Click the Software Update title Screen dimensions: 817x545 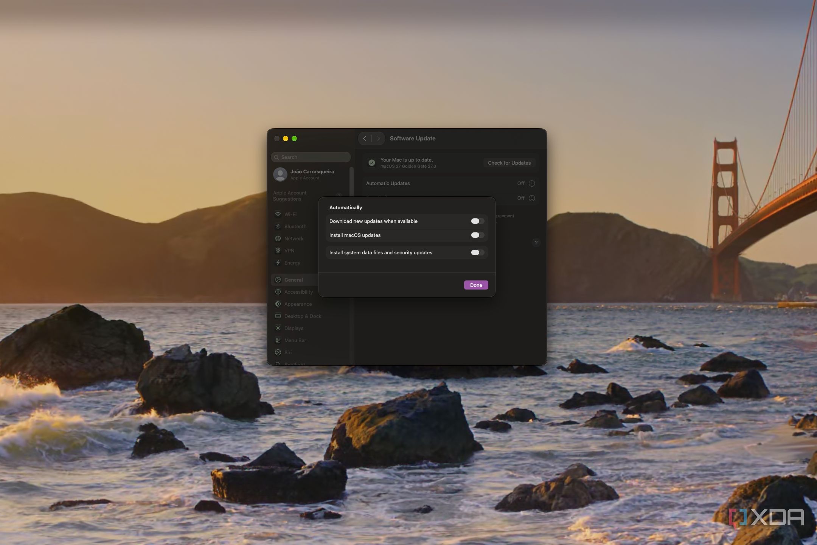pyautogui.click(x=413, y=139)
